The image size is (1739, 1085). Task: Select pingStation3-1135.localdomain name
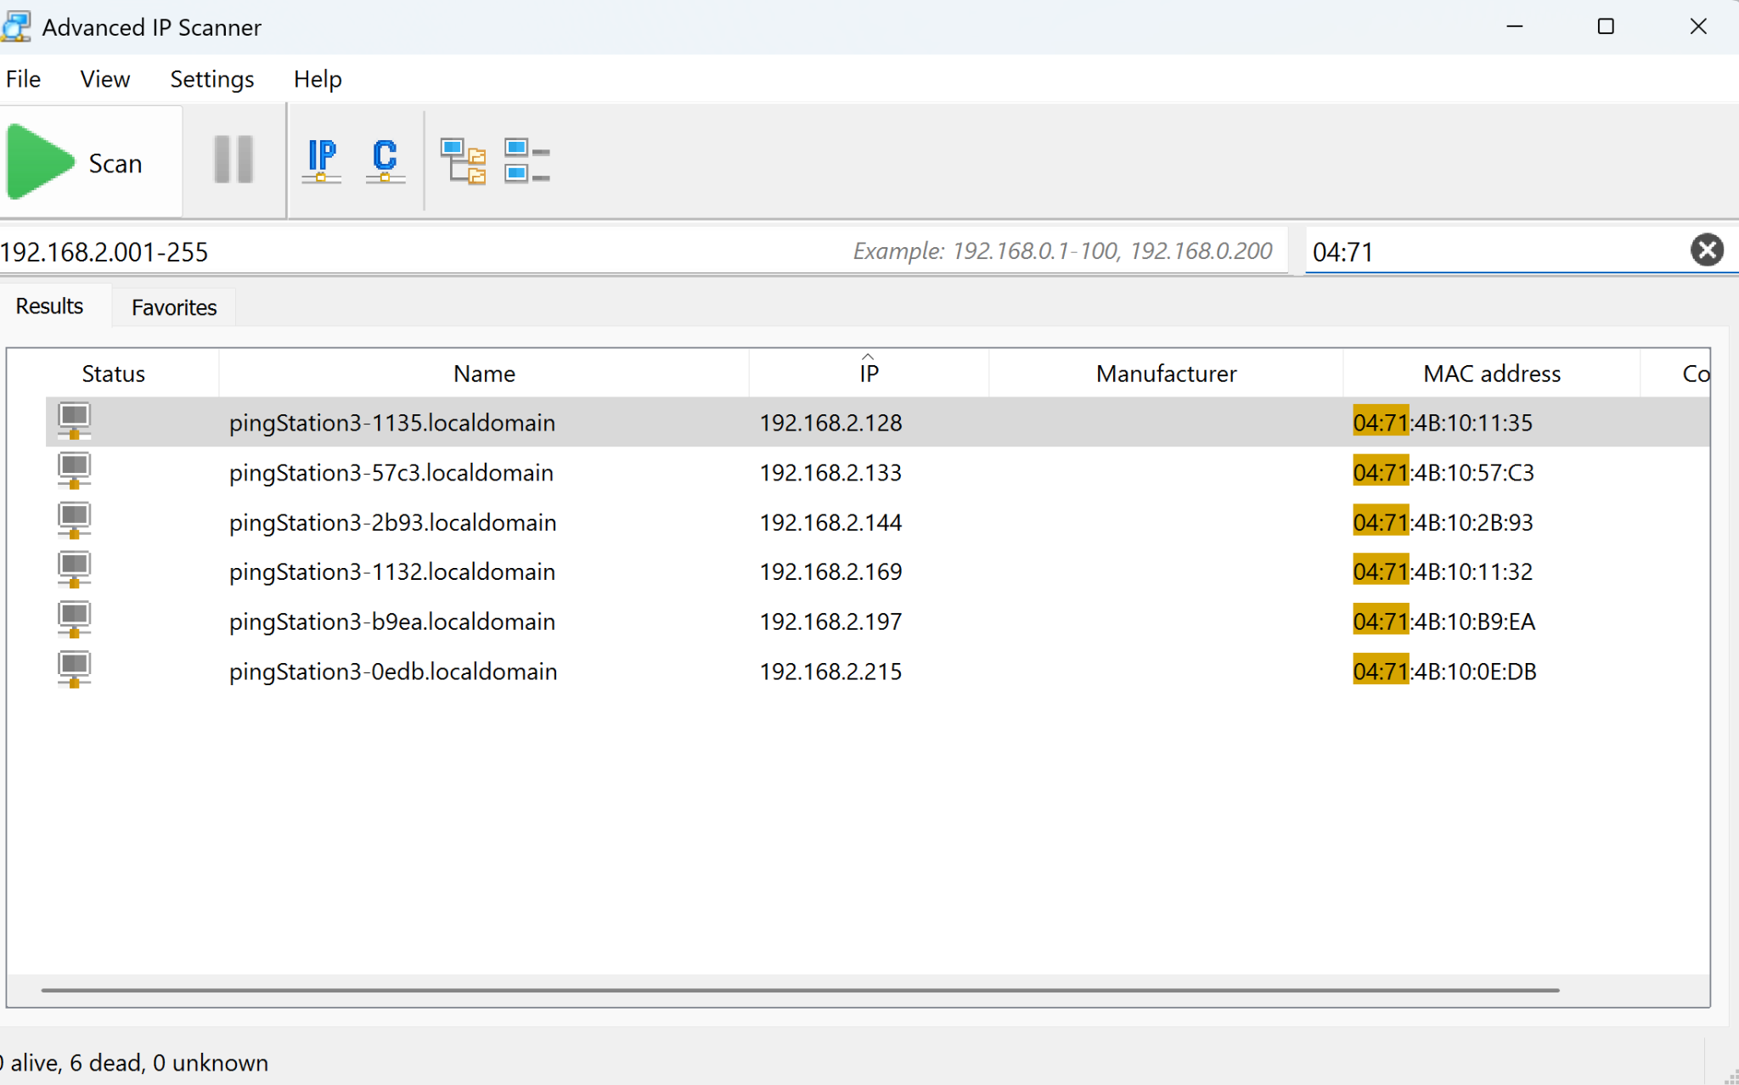click(x=392, y=423)
